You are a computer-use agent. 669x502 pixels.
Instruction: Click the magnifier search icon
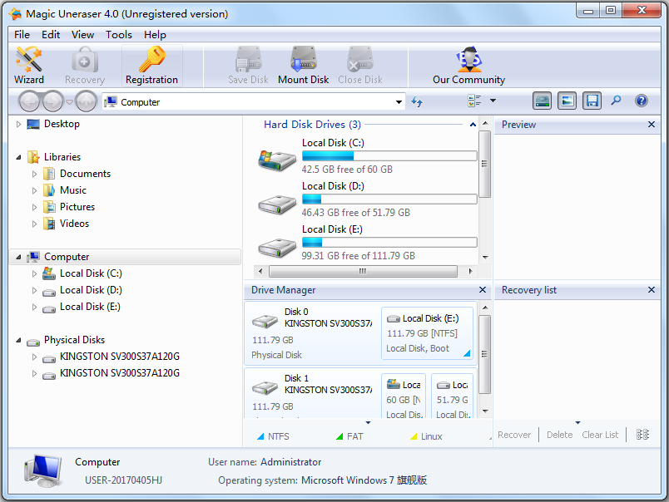pos(616,101)
